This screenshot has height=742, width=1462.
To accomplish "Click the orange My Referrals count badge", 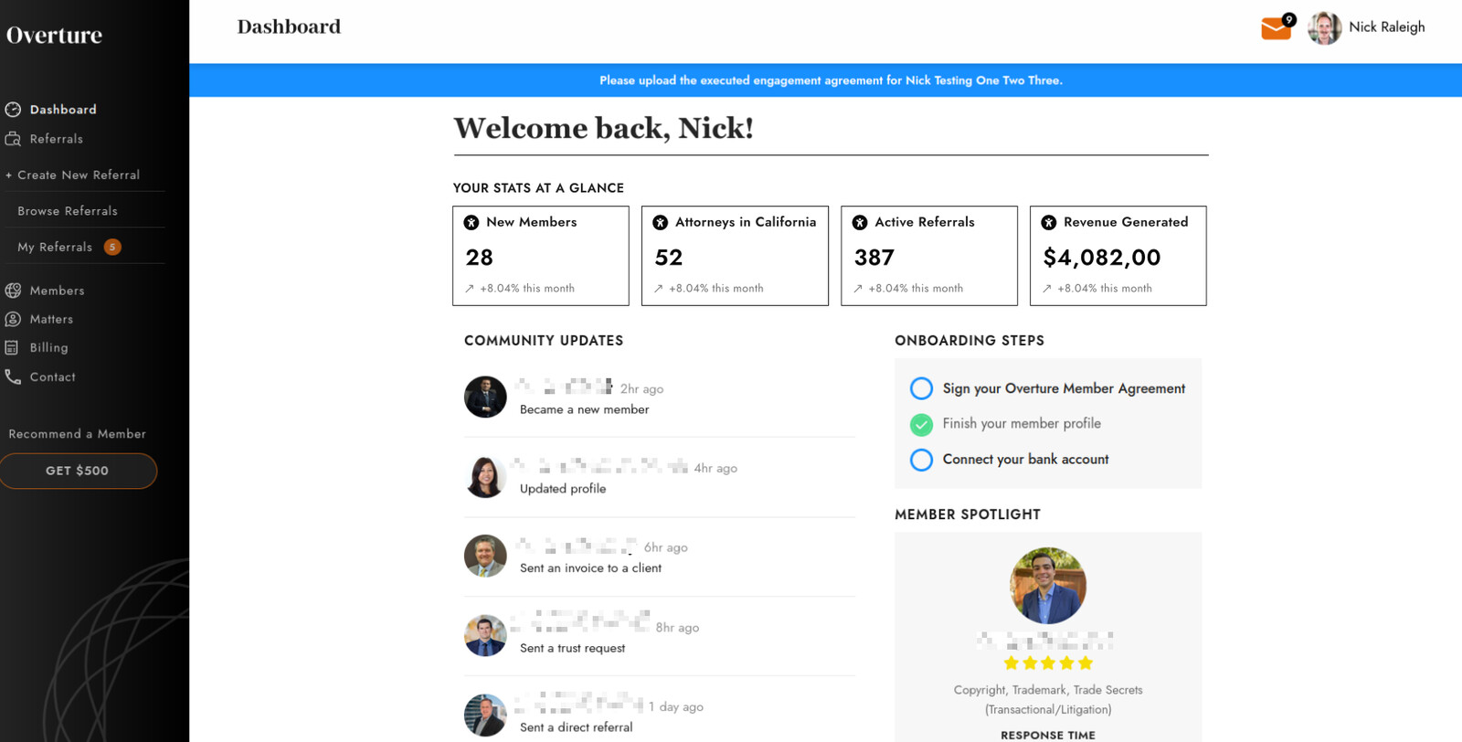I will click(x=112, y=247).
